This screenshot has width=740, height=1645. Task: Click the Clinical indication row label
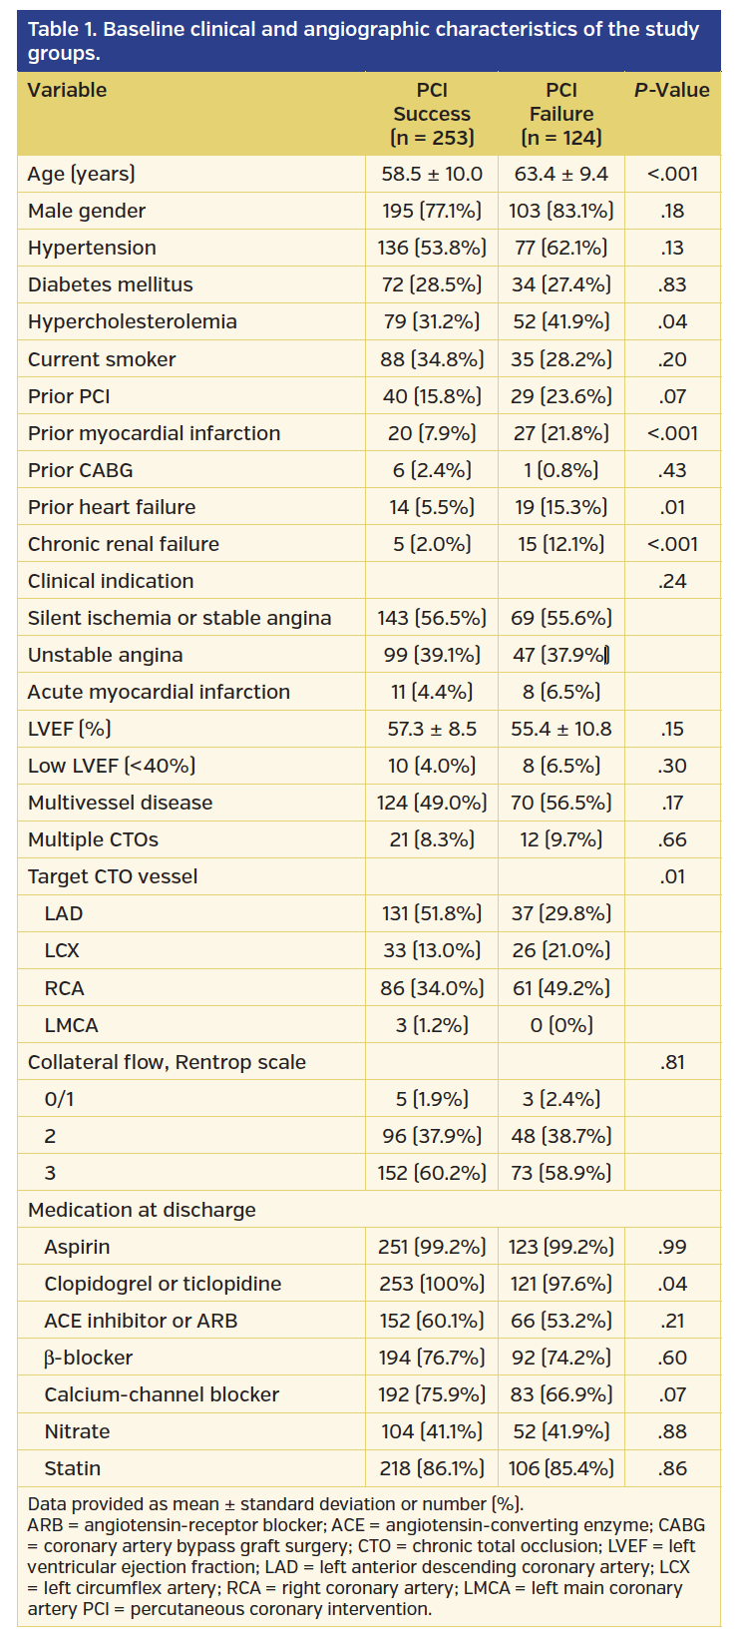111,581
